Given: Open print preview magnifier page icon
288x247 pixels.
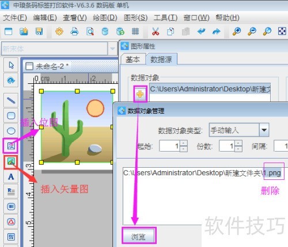Looking at the screenshot, I should (90, 31).
